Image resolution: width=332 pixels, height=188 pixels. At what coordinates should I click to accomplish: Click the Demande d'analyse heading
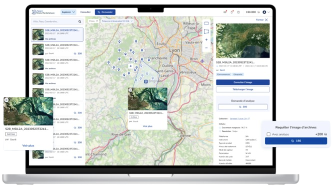(243, 101)
